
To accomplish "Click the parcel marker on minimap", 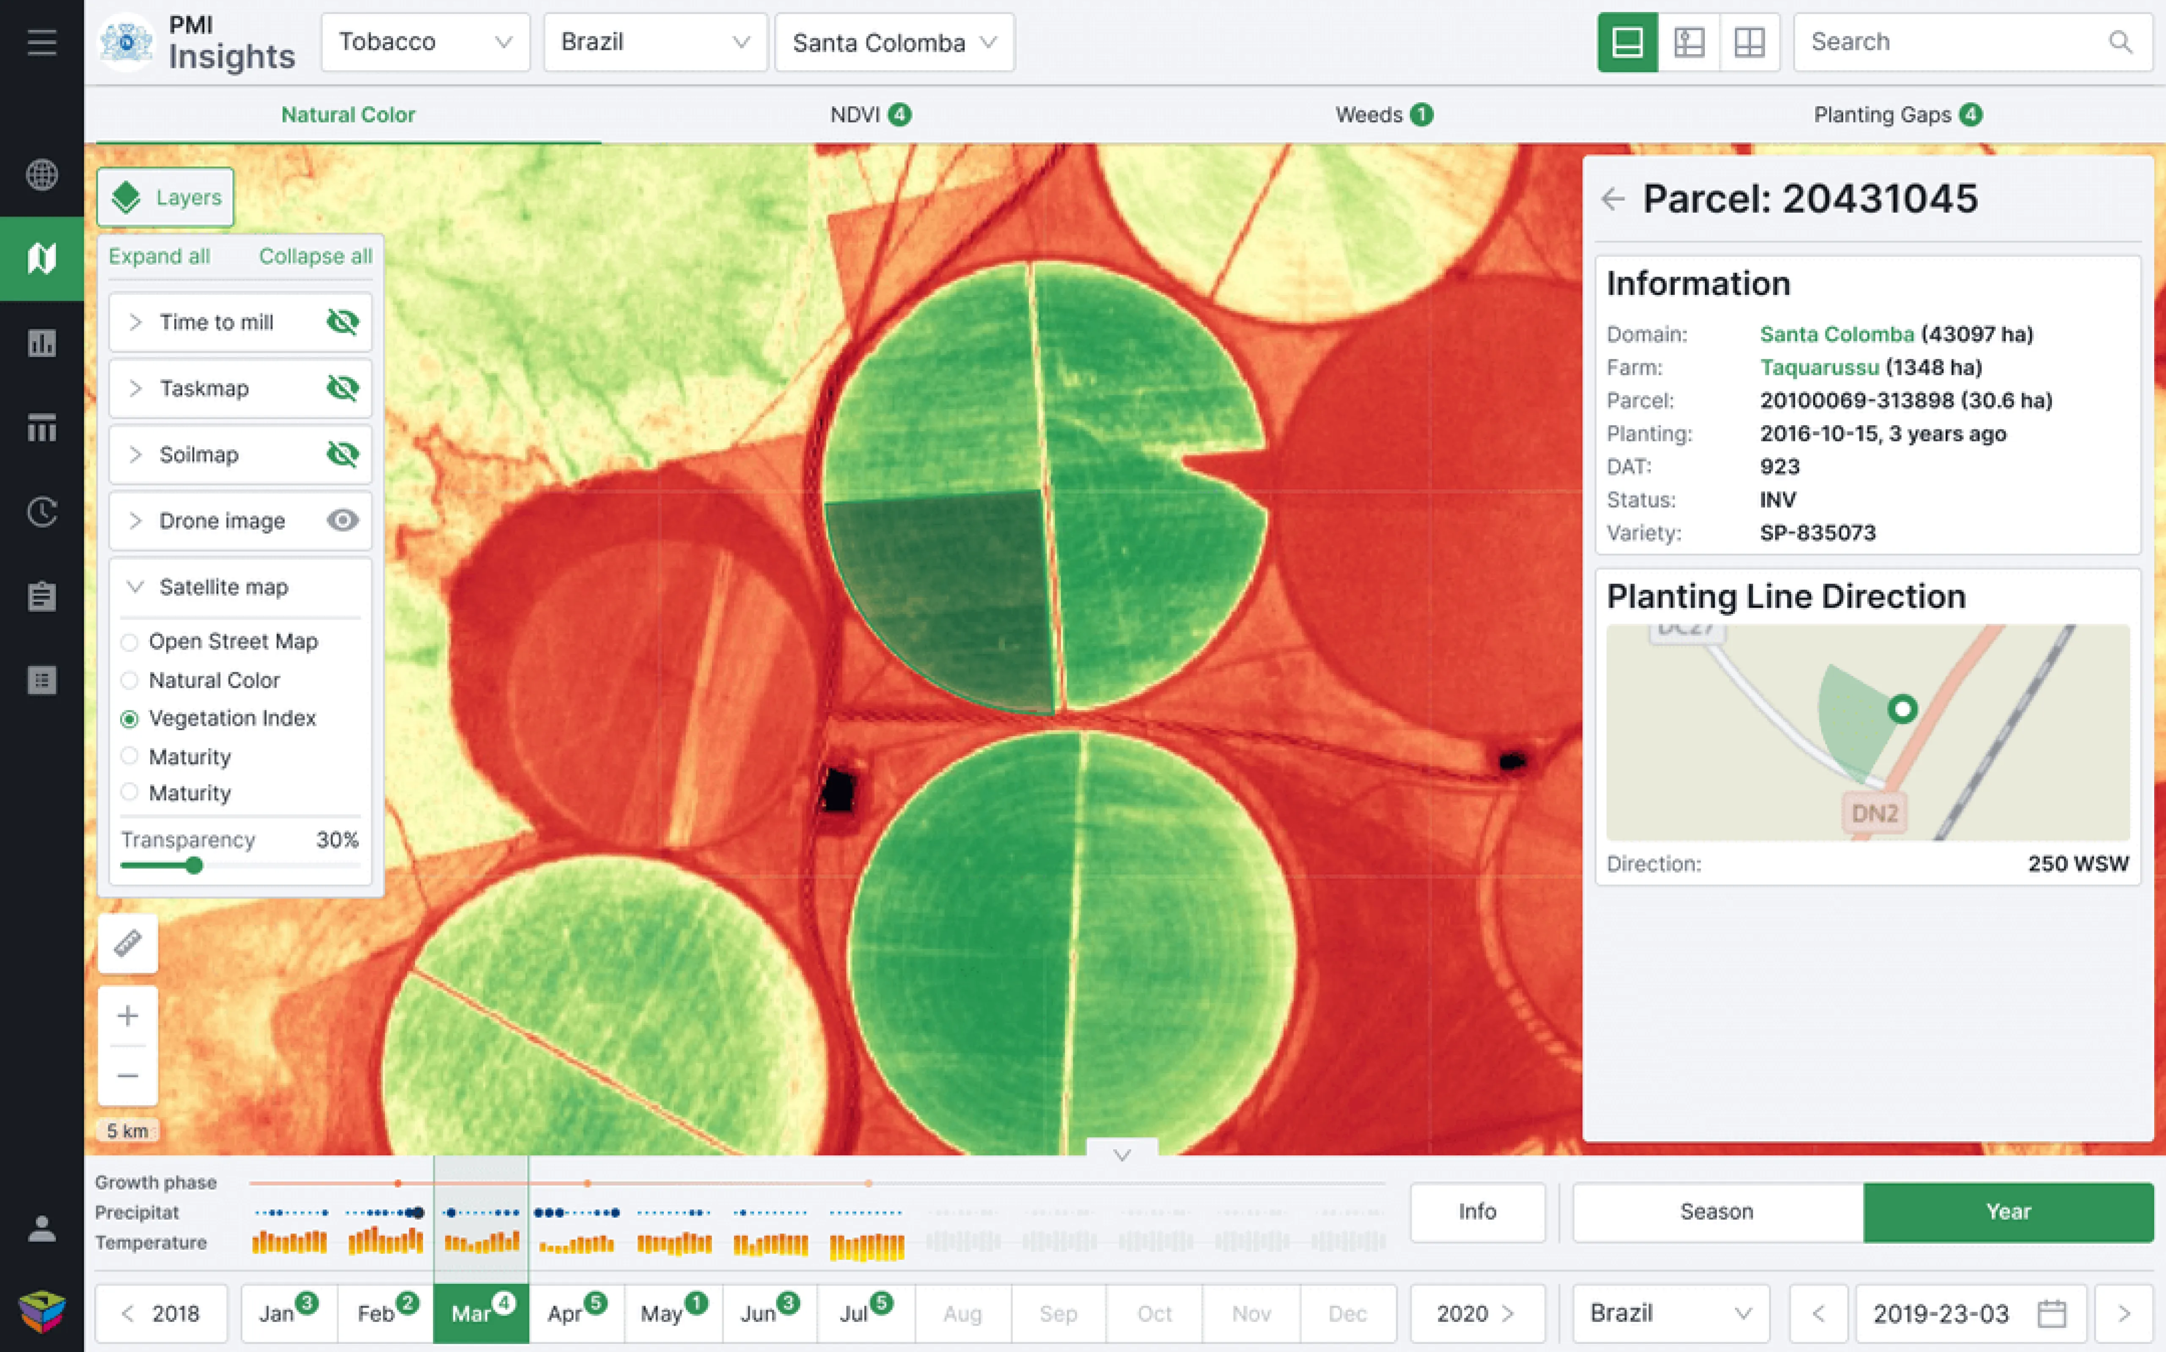I will tap(1902, 709).
